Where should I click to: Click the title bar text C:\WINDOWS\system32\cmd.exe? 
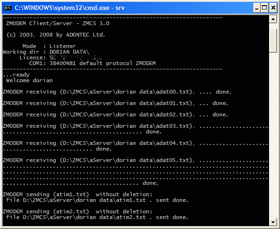coord(62,8)
